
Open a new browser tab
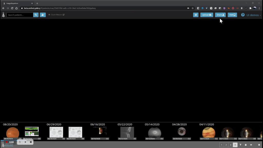(37, 3)
